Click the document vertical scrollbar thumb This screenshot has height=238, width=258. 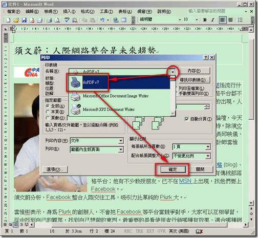(x=251, y=79)
